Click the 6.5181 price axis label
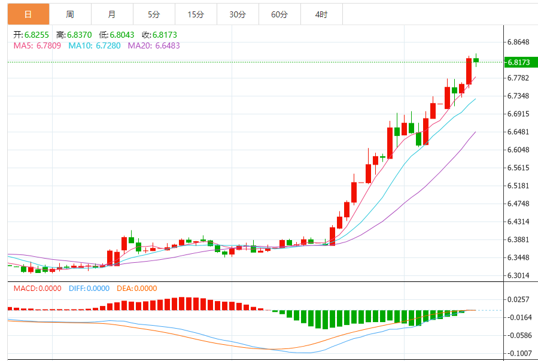Image resolution: width=538 pixels, height=361 pixels. coord(518,186)
